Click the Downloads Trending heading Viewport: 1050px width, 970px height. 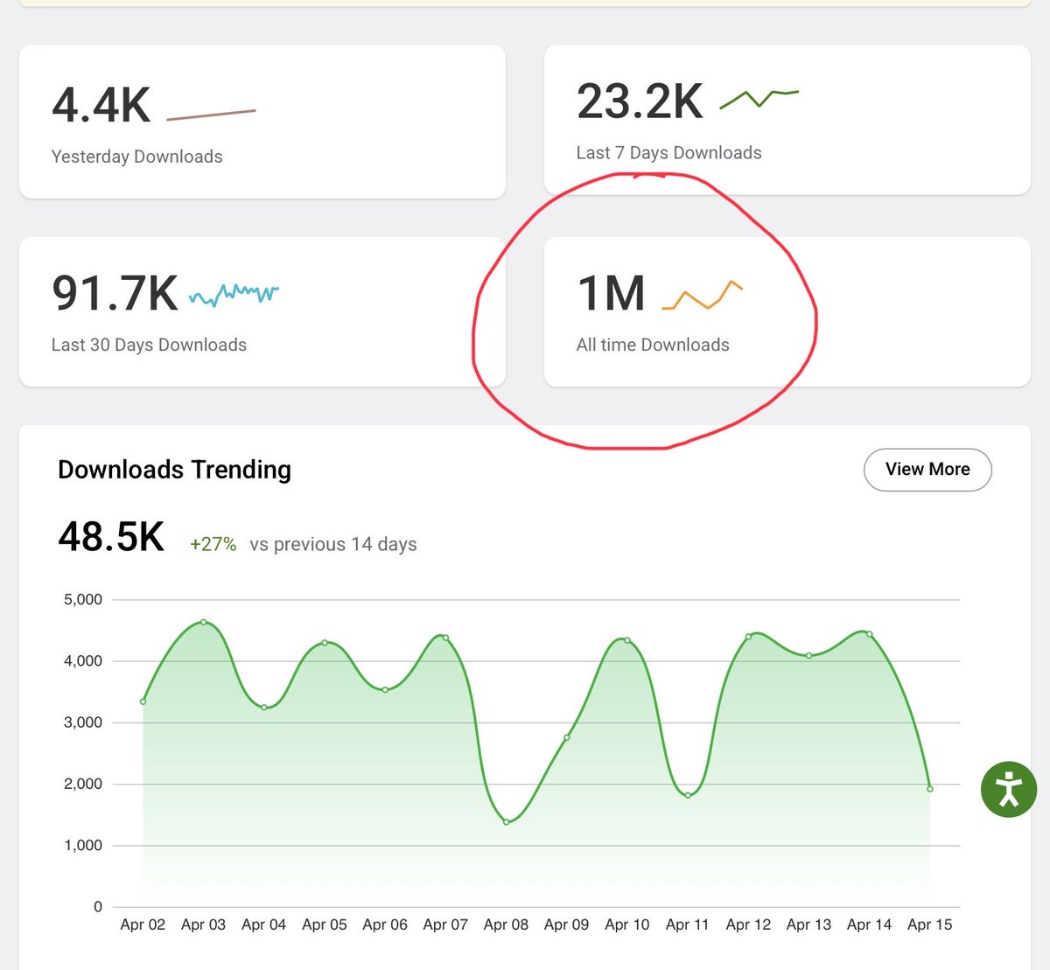point(174,470)
